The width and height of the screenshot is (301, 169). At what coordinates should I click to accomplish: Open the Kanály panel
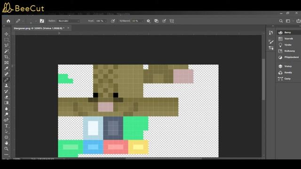click(288, 72)
